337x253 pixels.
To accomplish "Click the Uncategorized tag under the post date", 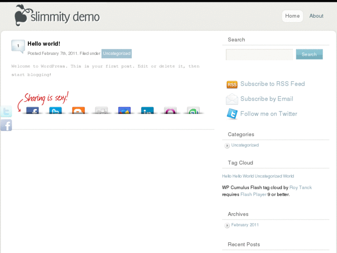I will click(x=116, y=53).
